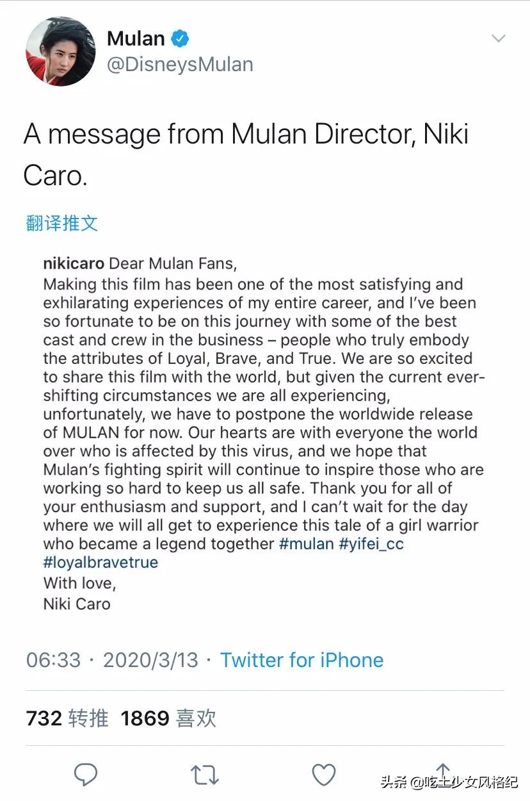The image size is (530, 801).
Task: Tap the #yifei_cc hashtag
Action: click(373, 544)
